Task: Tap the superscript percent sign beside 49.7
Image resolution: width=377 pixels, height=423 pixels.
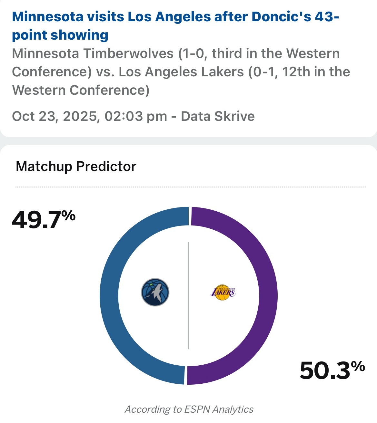Action: point(68,216)
